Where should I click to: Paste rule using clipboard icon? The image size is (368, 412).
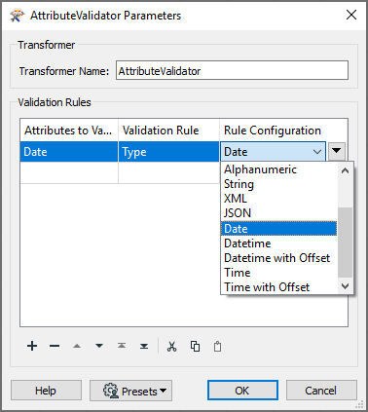pos(217,347)
